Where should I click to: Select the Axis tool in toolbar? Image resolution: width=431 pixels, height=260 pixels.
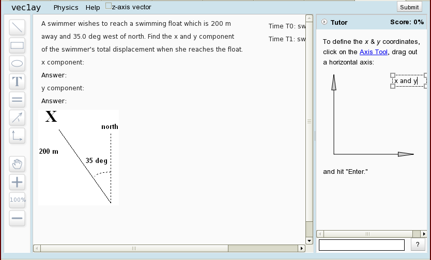(x=17, y=136)
